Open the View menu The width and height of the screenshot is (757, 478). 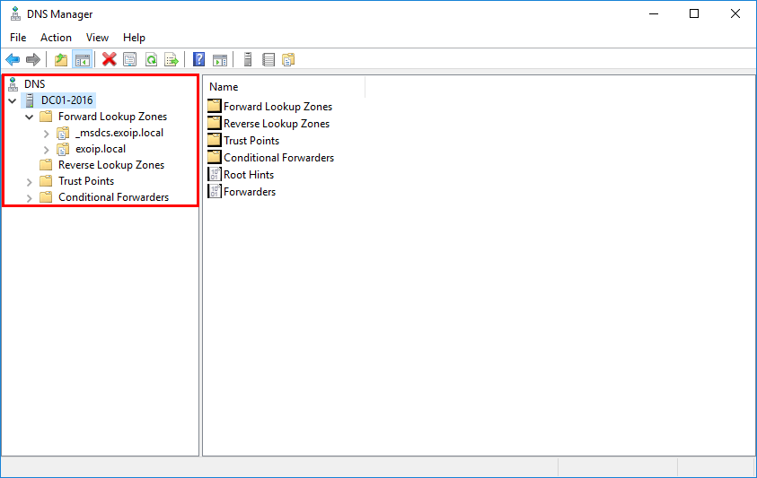pyautogui.click(x=97, y=38)
